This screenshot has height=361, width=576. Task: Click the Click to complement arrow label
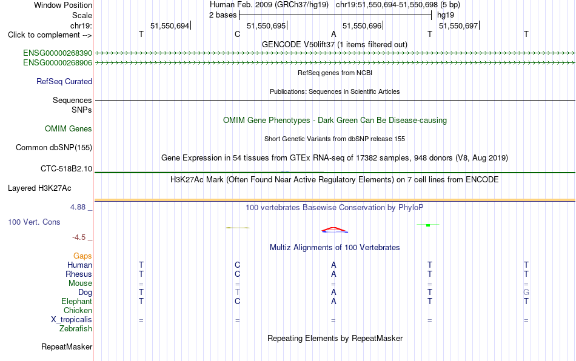point(50,35)
